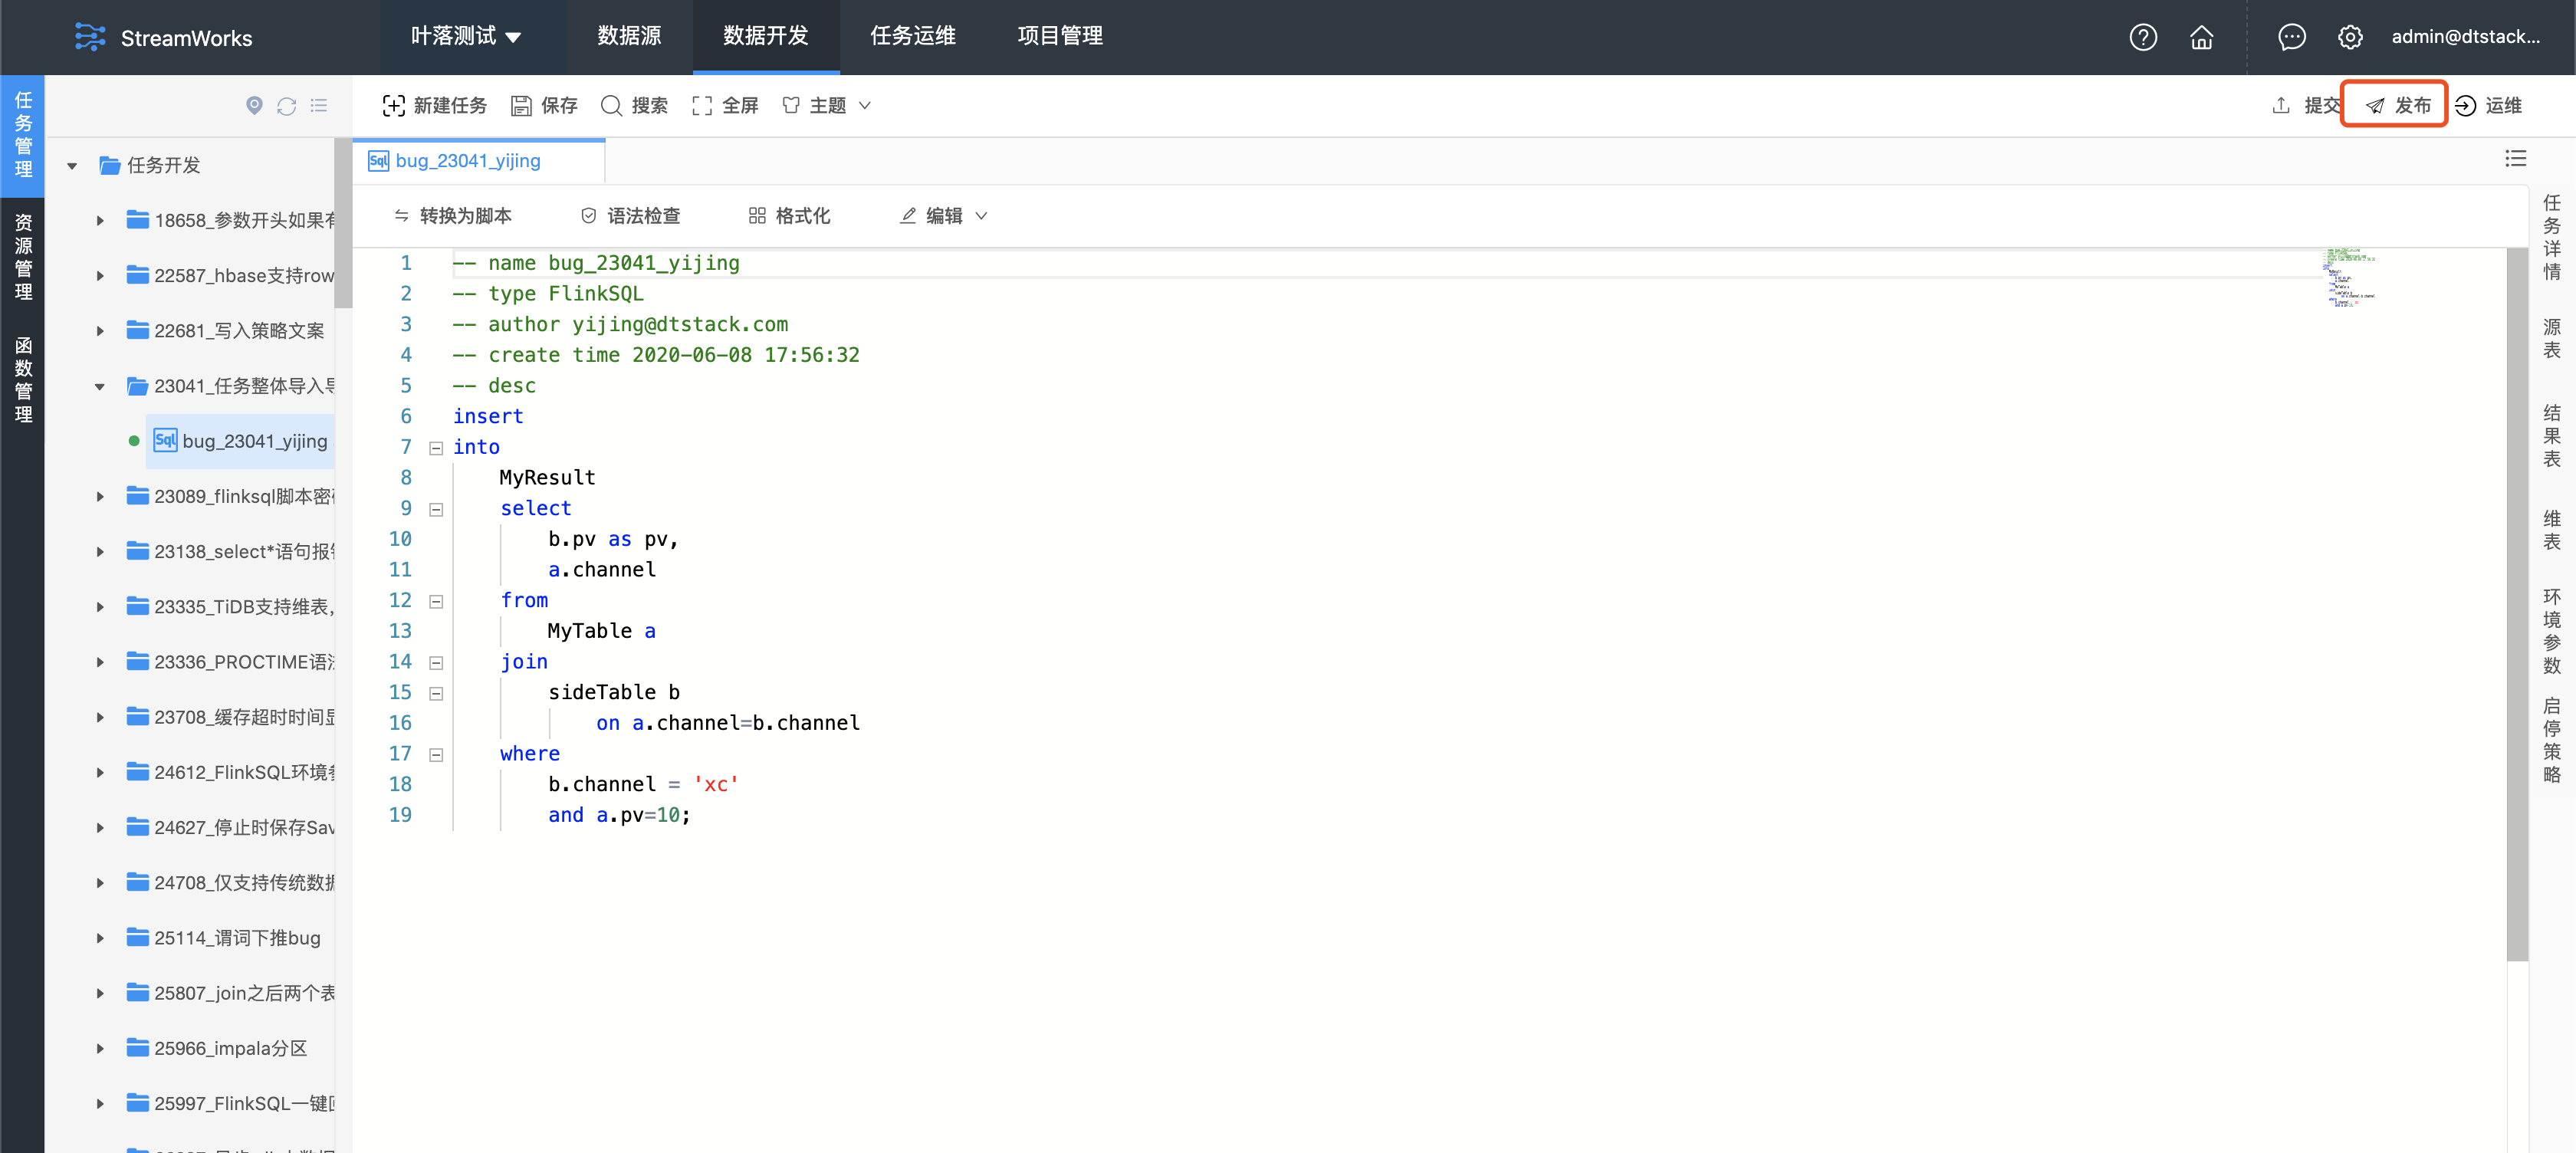Go to 运维 operations
2576x1153 pixels.
2488,105
